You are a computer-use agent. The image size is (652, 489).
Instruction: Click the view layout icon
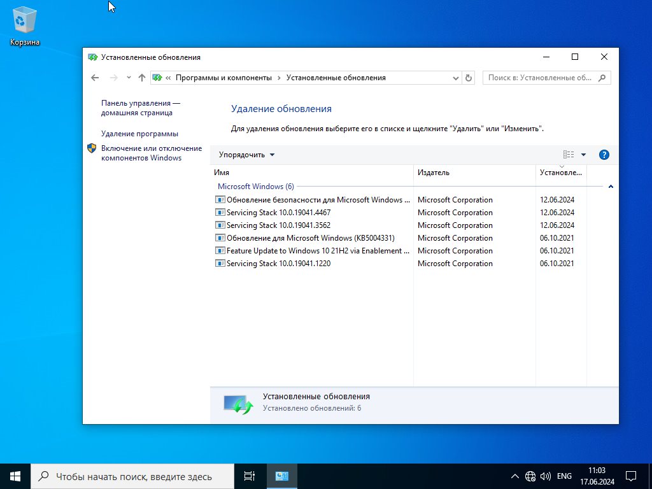[x=569, y=155]
